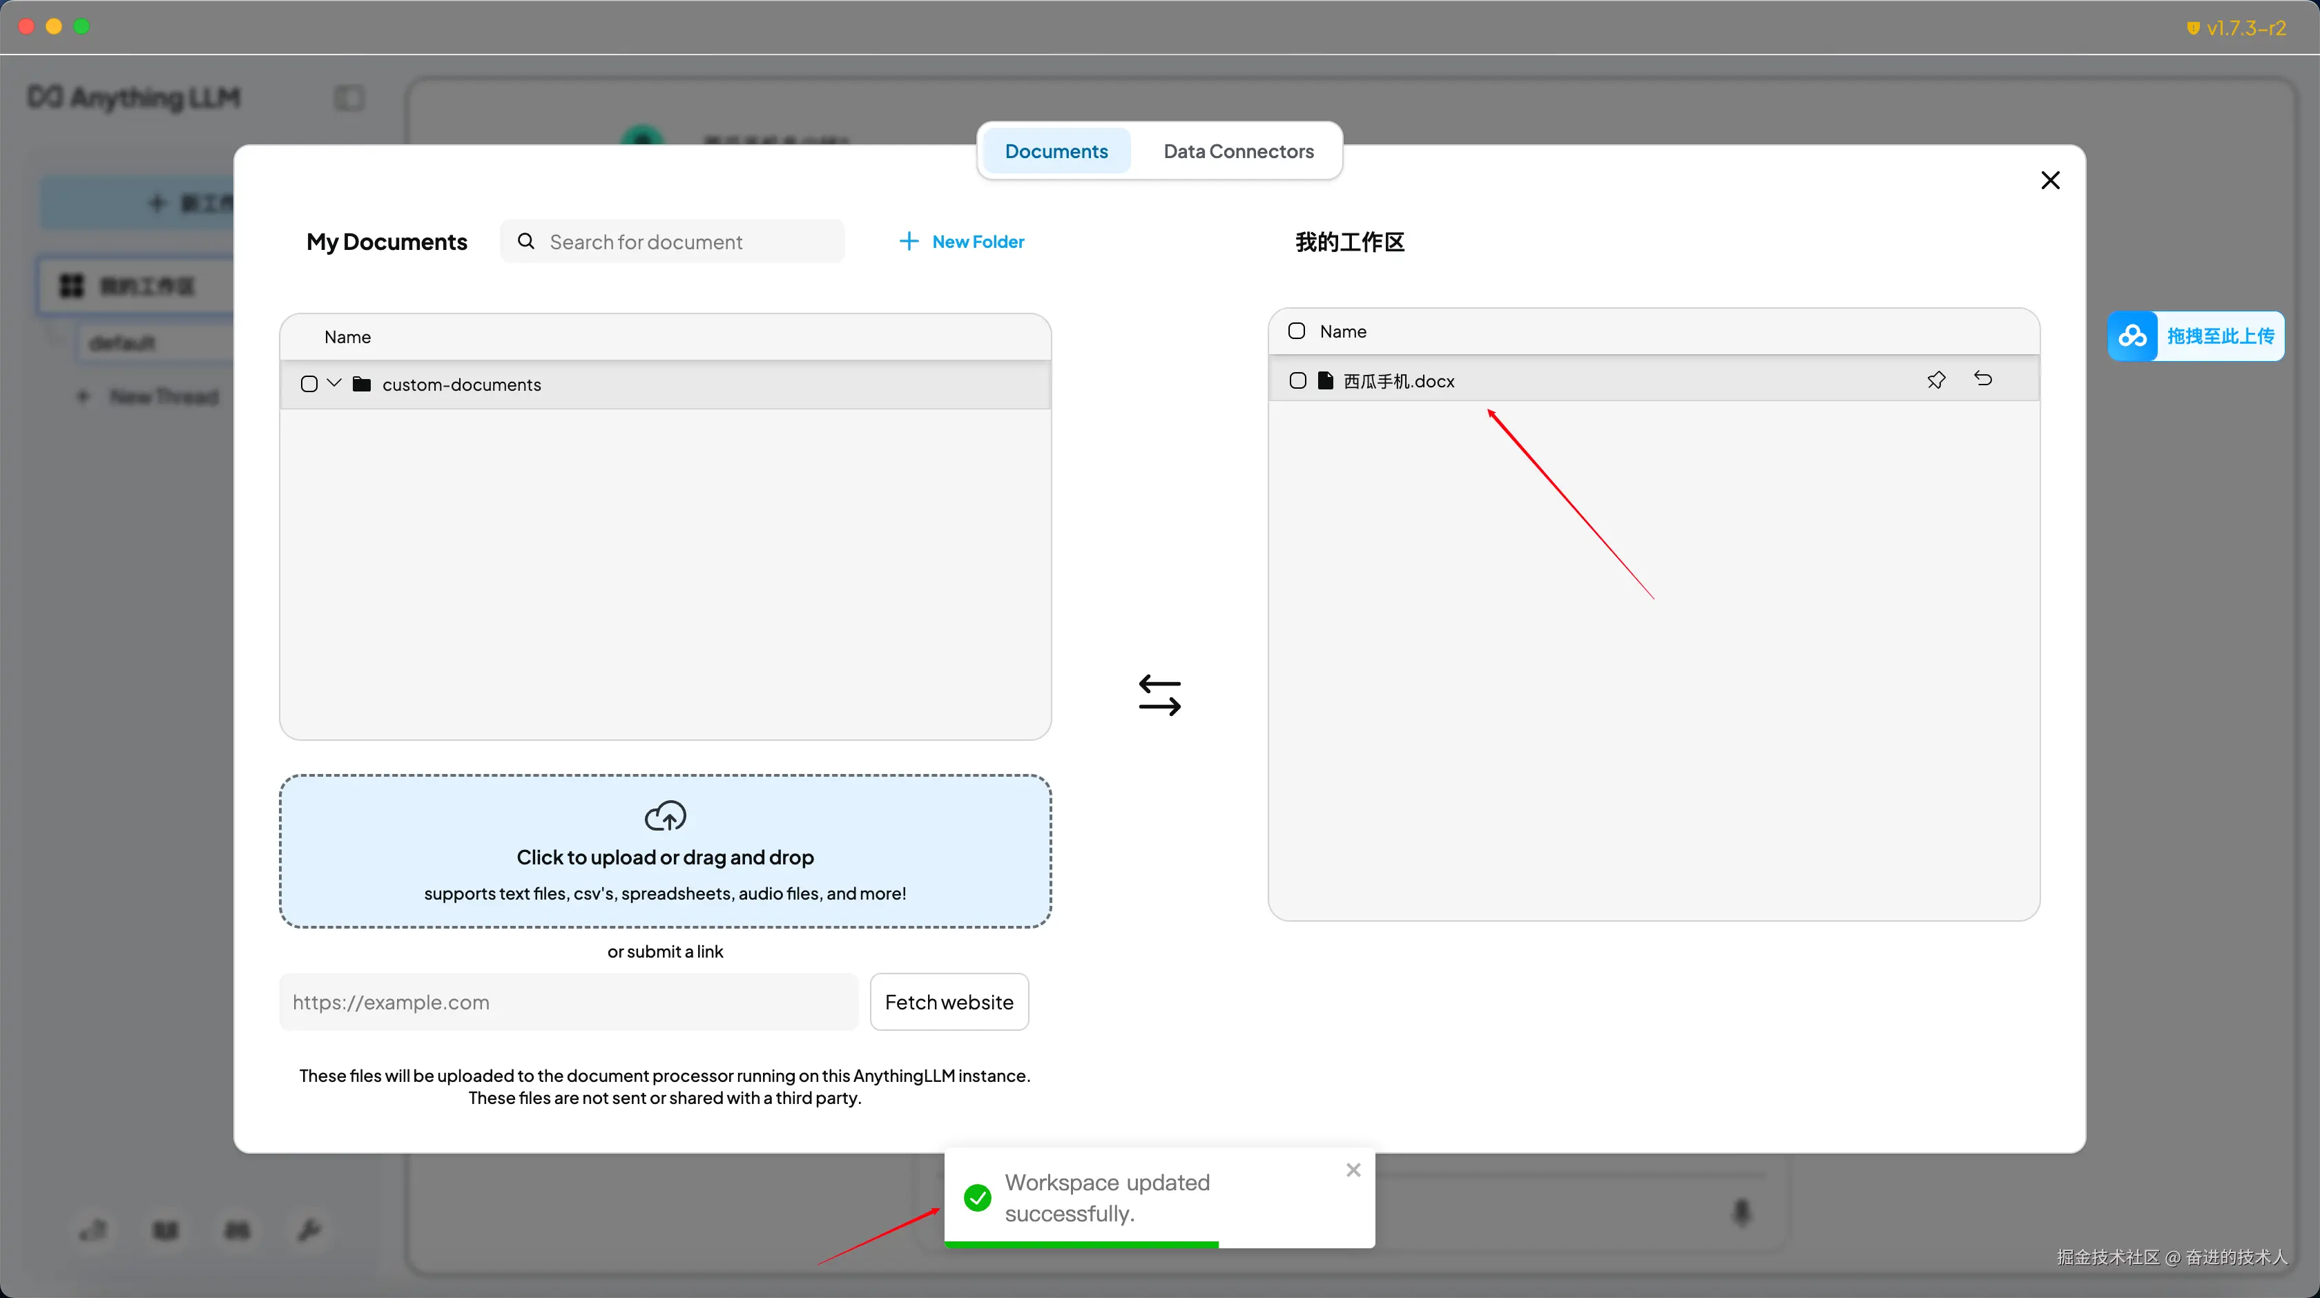
Task: Check the custom-documents folder checkbox
Action: tap(309, 385)
